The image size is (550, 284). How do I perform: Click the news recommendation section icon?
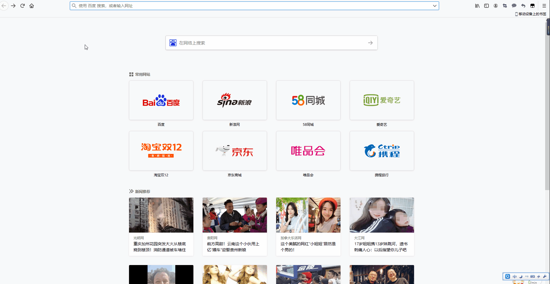click(x=131, y=191)
